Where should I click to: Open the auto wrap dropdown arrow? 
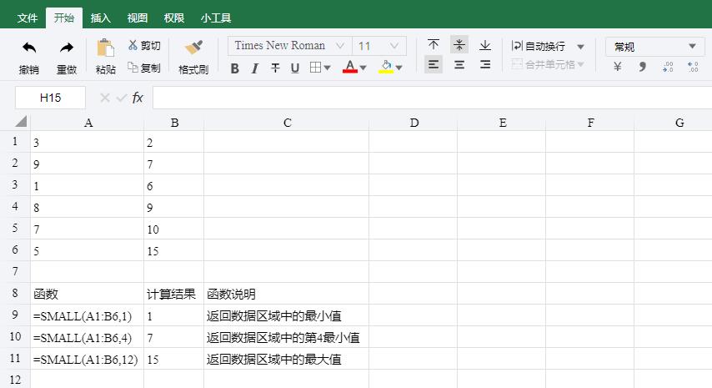pos(580,47)
